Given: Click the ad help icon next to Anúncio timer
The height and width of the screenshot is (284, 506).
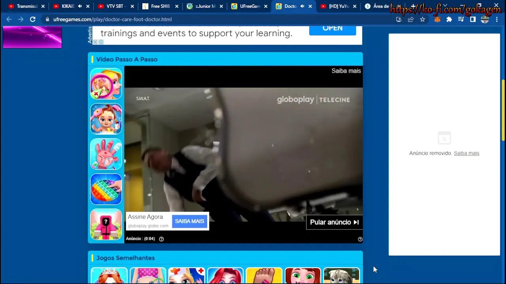Looking at the screenshot, I should tap(161, 239).
